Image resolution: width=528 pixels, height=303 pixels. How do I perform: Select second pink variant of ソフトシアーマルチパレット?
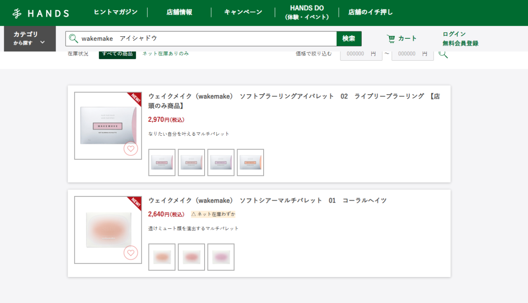click(191, 257)
